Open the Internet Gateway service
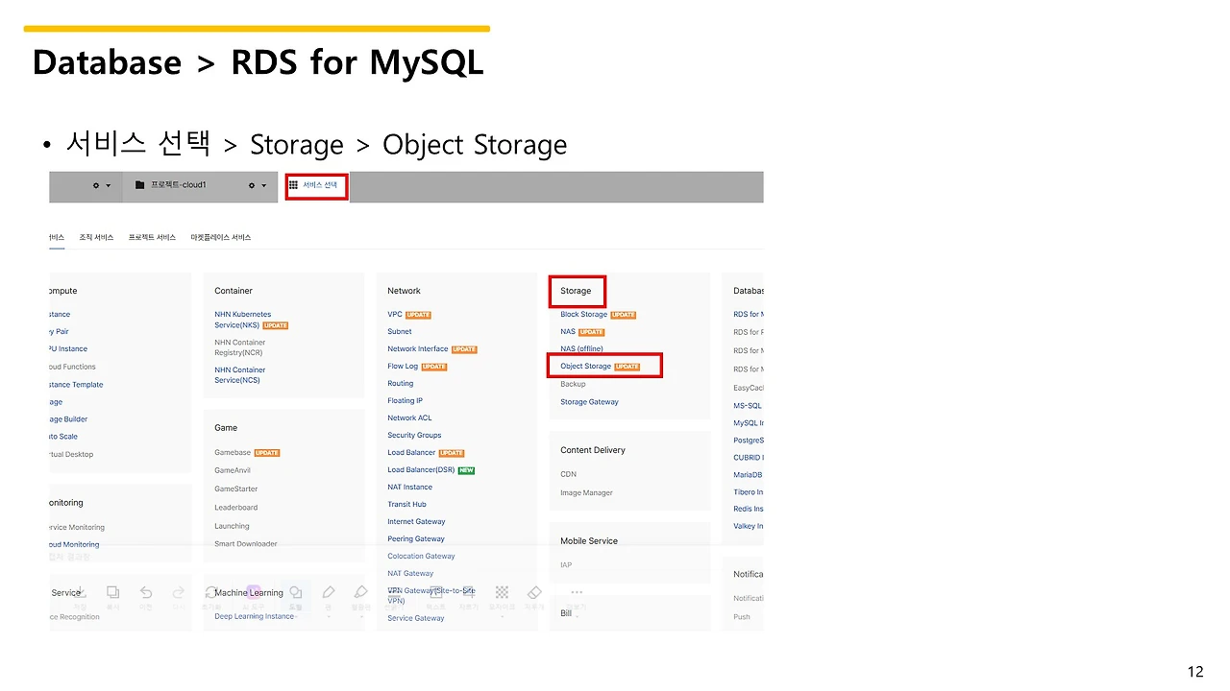Viewport: 1230px width, 691px height. (416, 521)
